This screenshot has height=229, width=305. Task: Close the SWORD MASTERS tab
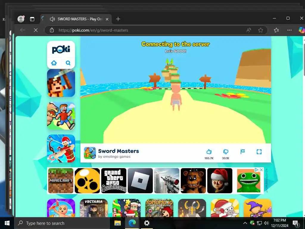107,19
